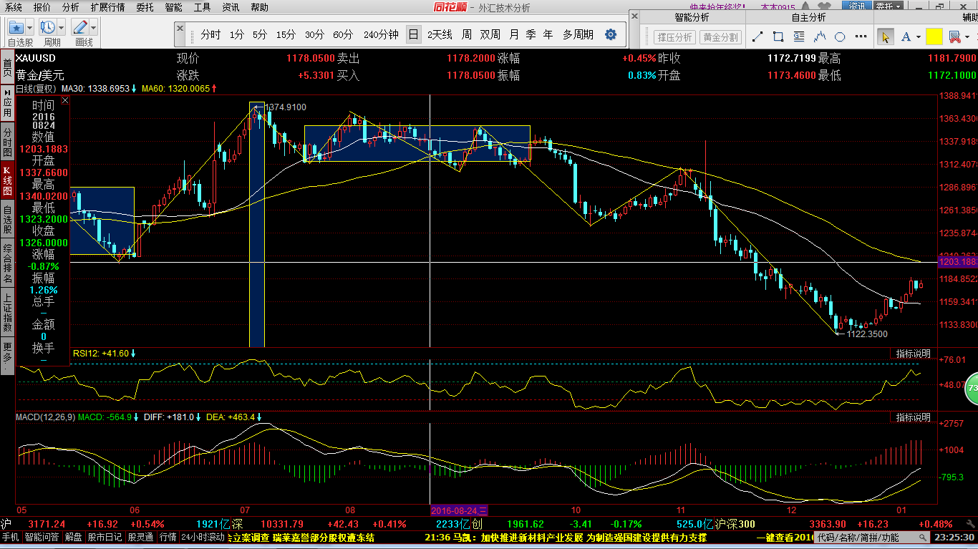978x549 pixels.
Task: Open the 智能 menu
Action: pyautogui.click(x=173, y=7)
